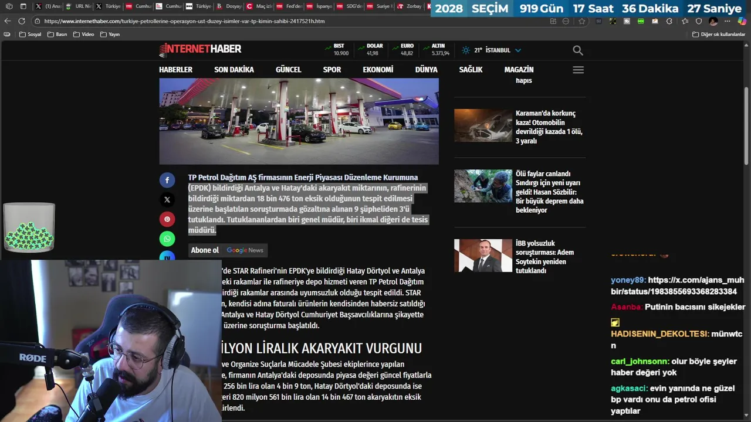
Task: Open the SAĞLIK section
Action: 471,70
